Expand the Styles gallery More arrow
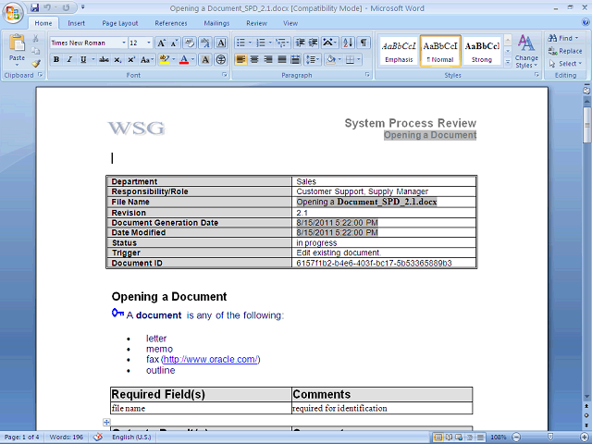The width and height of the screenshot is (592, 444). [x=508, y=62]
